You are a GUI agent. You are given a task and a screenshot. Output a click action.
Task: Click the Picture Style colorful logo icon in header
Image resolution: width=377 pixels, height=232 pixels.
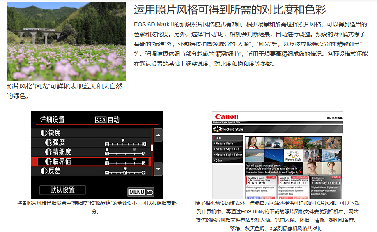coord(217,130)
